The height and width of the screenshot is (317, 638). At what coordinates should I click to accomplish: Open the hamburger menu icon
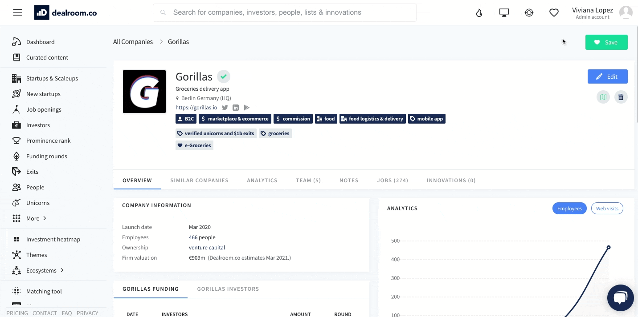17,12
